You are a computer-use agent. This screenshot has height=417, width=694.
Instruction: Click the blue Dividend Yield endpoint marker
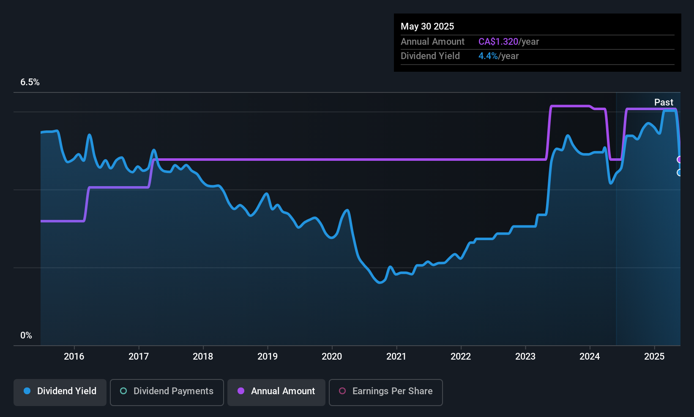pos(680,173)
